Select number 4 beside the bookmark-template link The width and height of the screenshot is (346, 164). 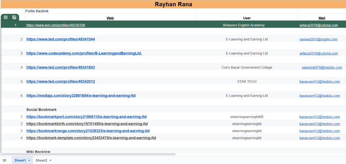(x=21, y=138)
